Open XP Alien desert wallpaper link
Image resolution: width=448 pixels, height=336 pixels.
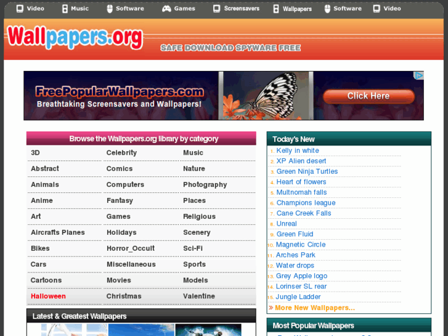[301, 161]
